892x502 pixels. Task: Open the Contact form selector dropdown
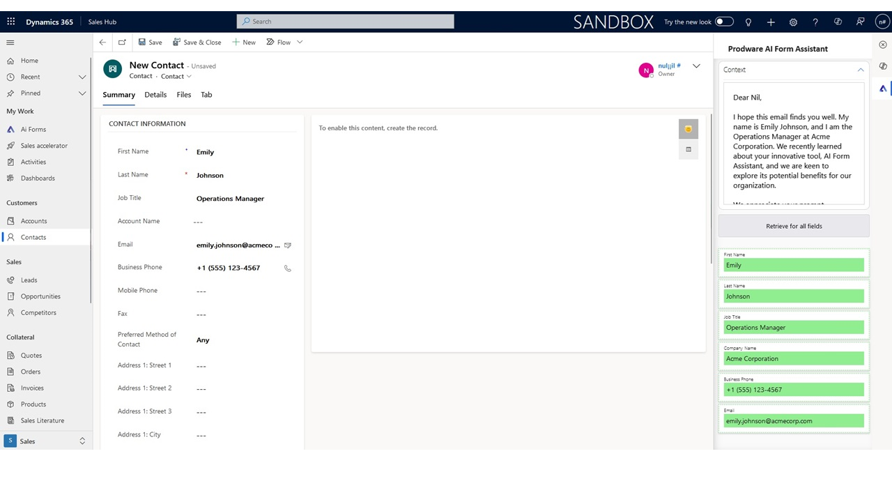coord(176,77)
